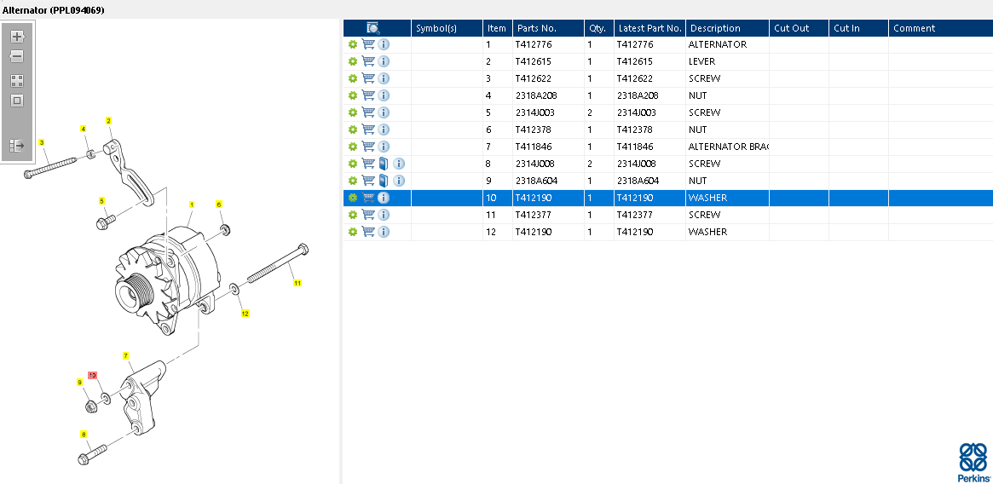993x484 pixels.
Task: Click the Comment column header
Action: coord(941,28)
